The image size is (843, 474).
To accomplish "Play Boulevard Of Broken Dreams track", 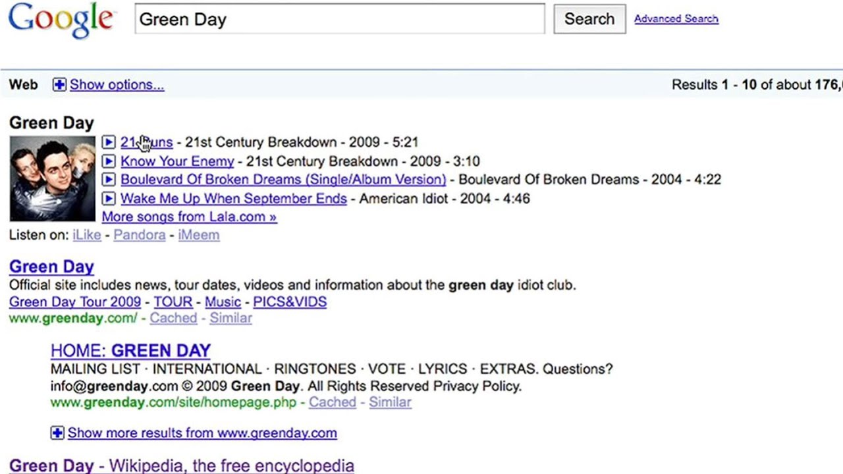I will click(109, 179).
